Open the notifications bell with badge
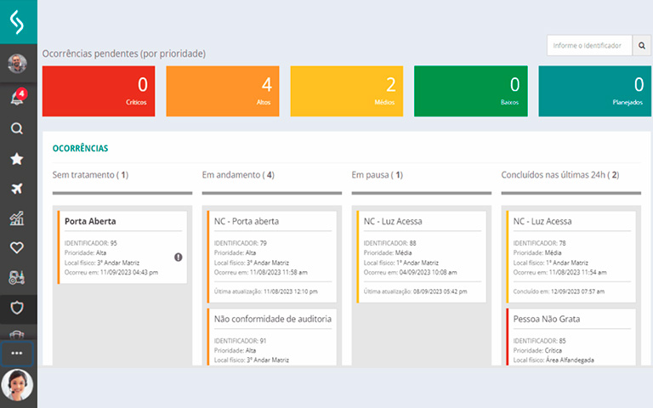This screenshot has height=408, width=653. (x=17, y=98)
